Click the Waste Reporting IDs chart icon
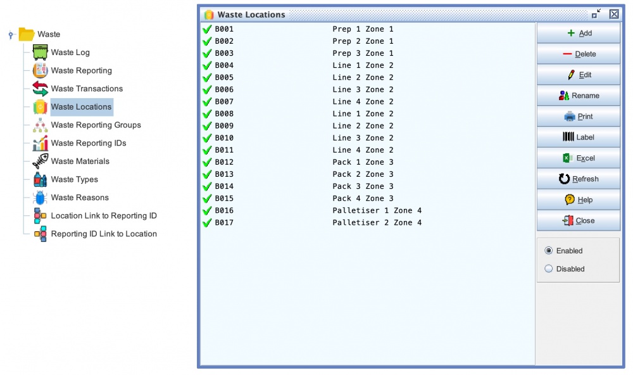Image resolution: width=633 pixels, height=375 pixels. pos(41,143)
